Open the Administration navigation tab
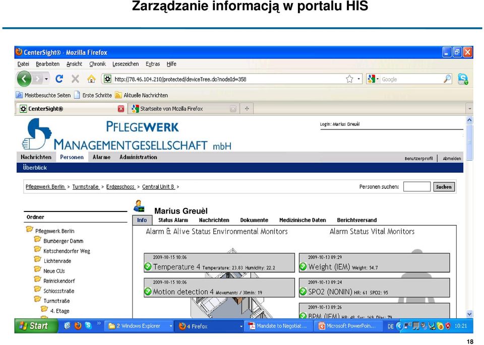 [x=138, y=157]
